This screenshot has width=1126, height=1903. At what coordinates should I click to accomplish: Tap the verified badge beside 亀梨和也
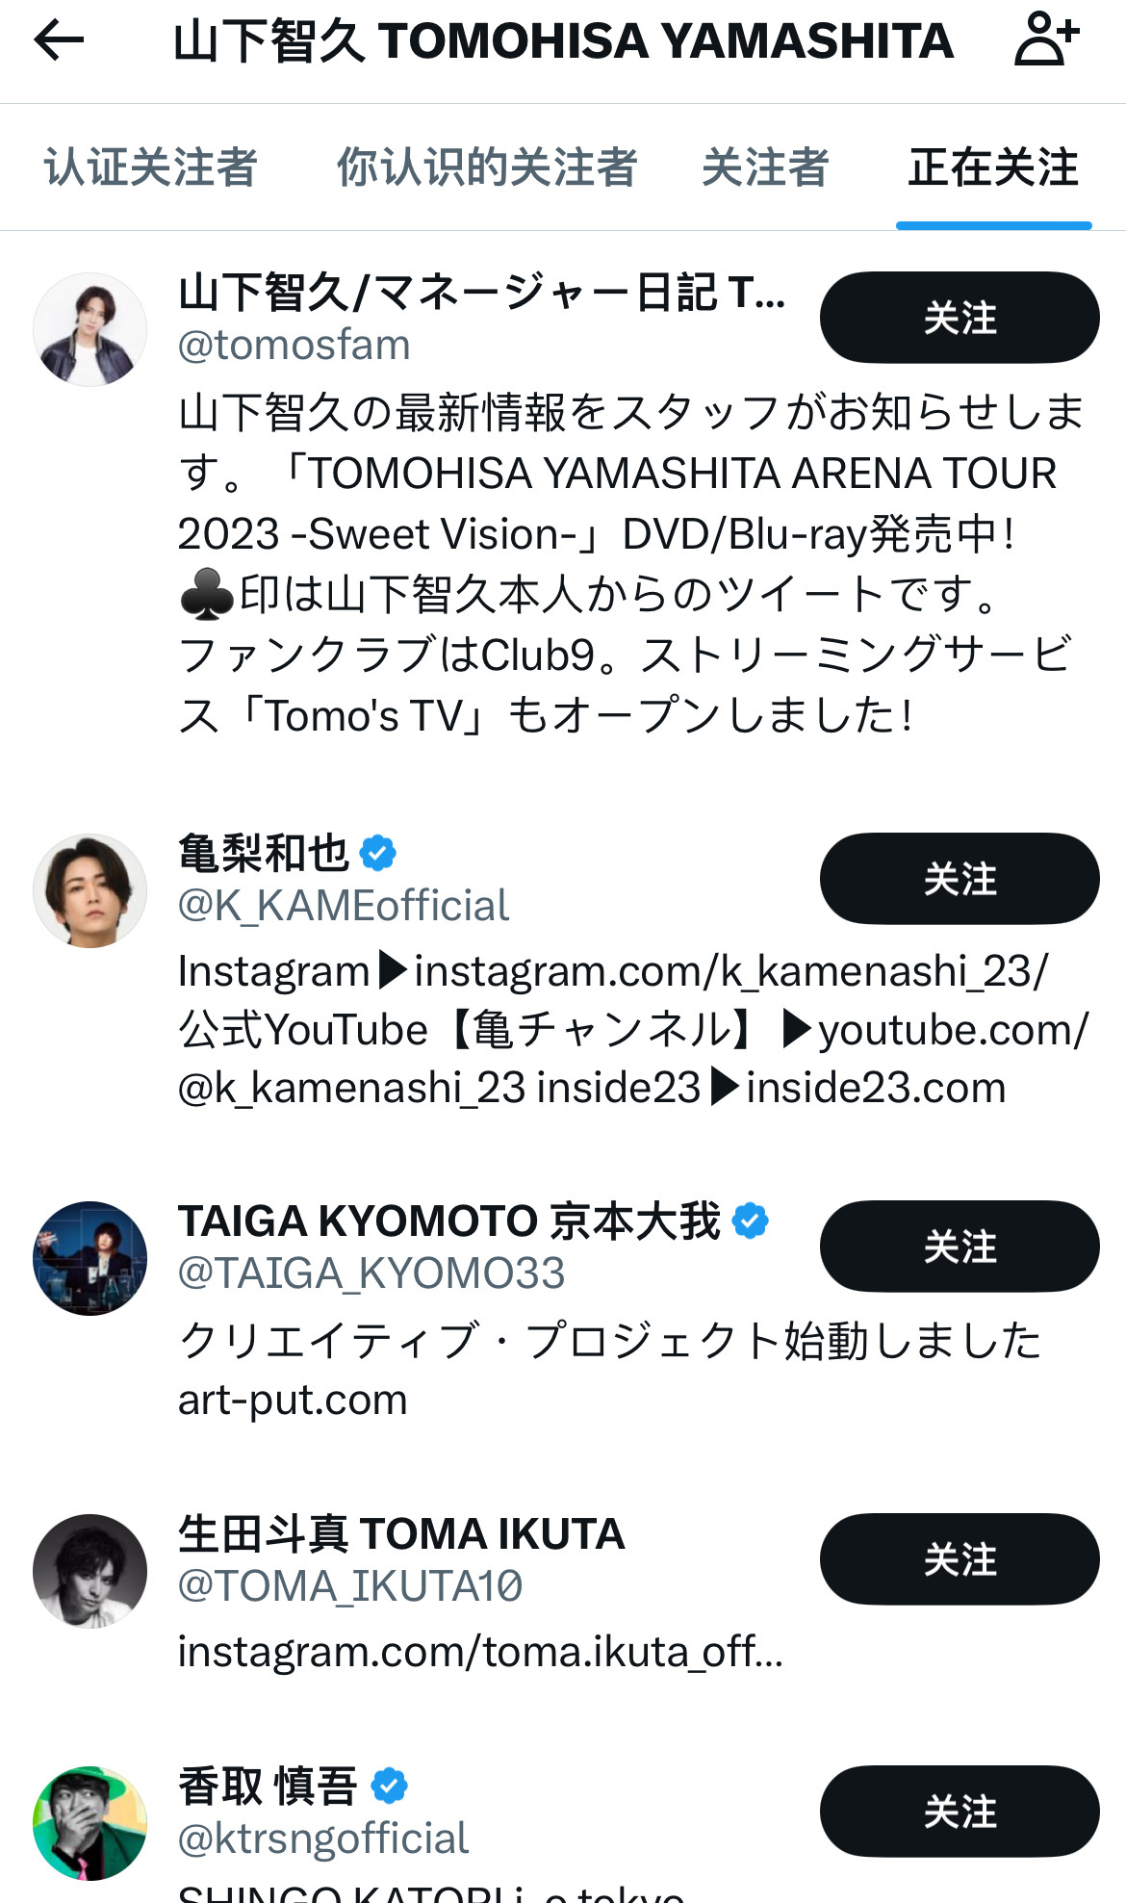tap(377, 853)
